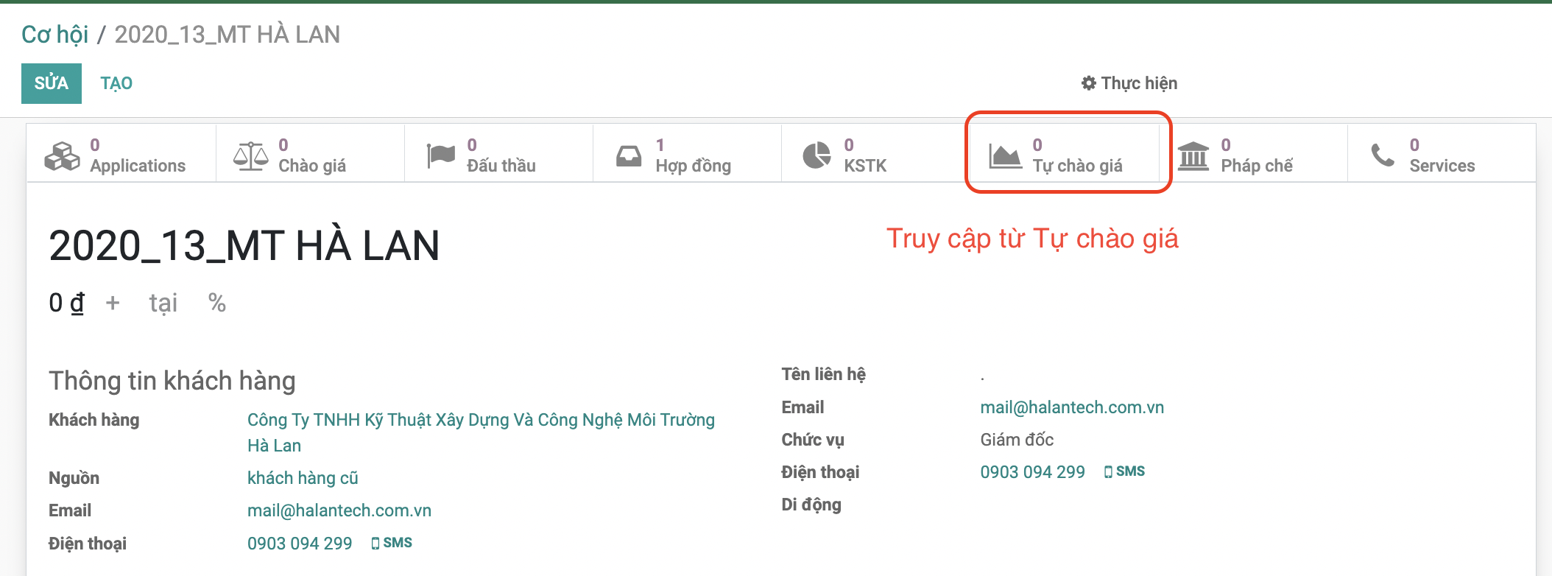
Task: Click the KSTK pie chart icon
Action: [816, 155]
